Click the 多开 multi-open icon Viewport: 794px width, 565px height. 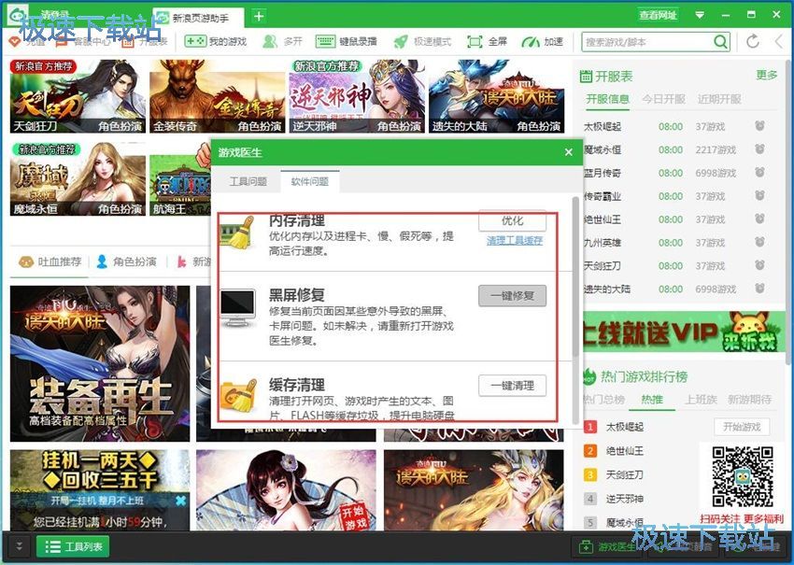click(x=270, y=41)
